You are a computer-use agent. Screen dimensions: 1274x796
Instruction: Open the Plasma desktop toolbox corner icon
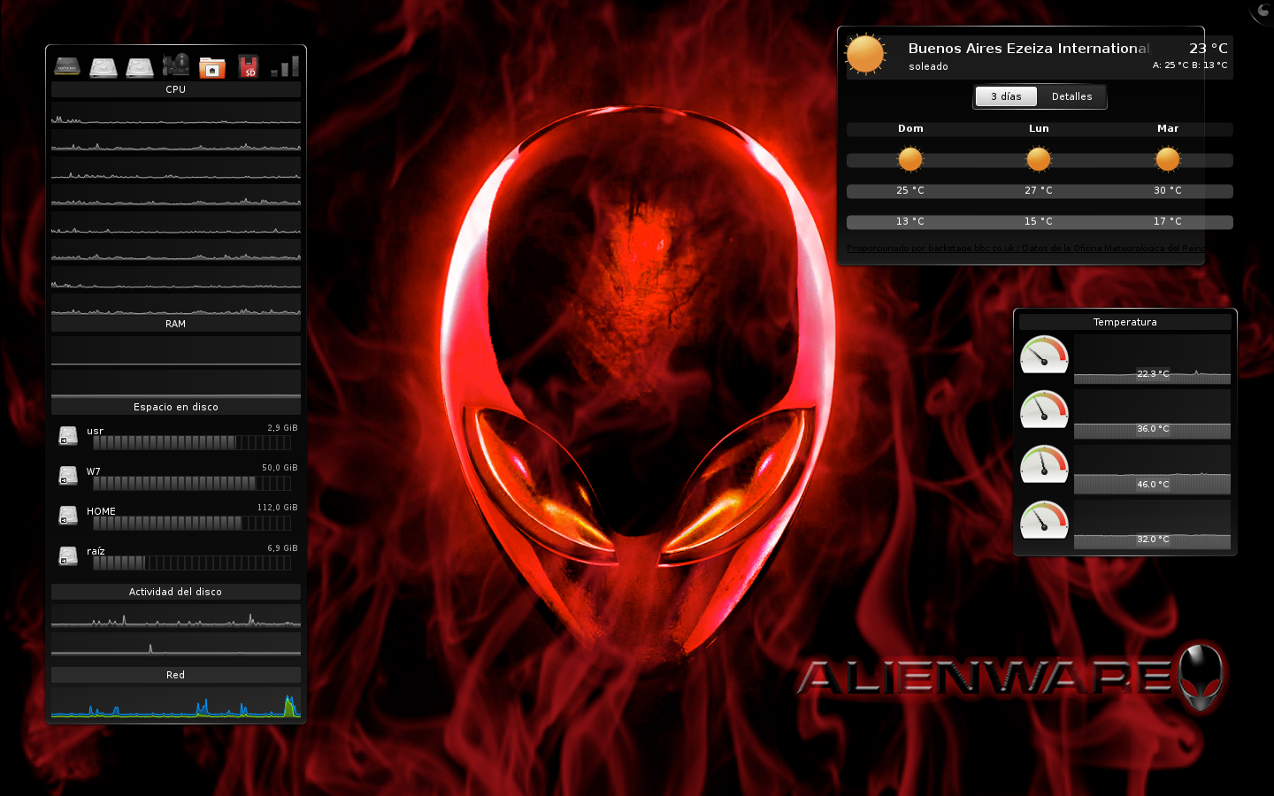pyautogui.click(x=1263, y=10)
